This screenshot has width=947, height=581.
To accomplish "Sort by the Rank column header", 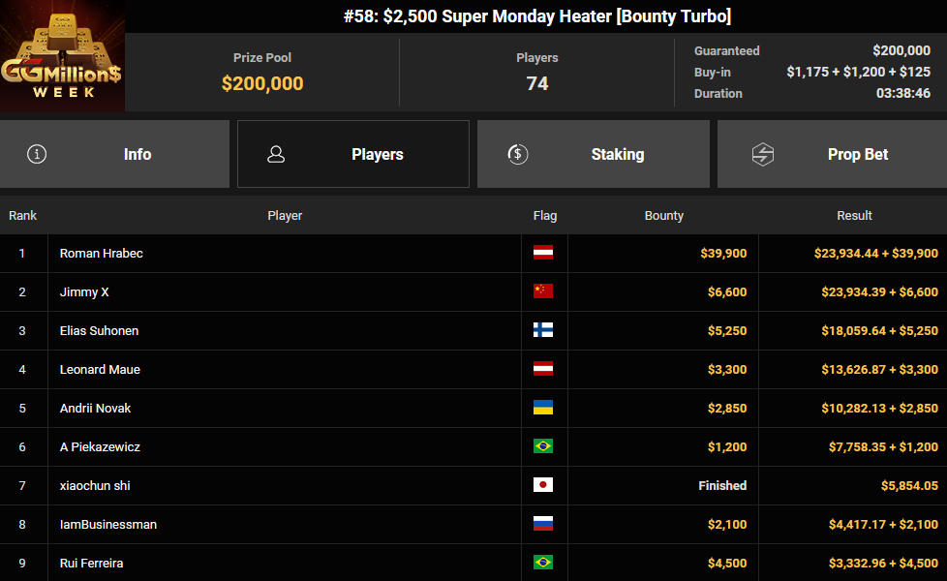I will coord(23,216).
